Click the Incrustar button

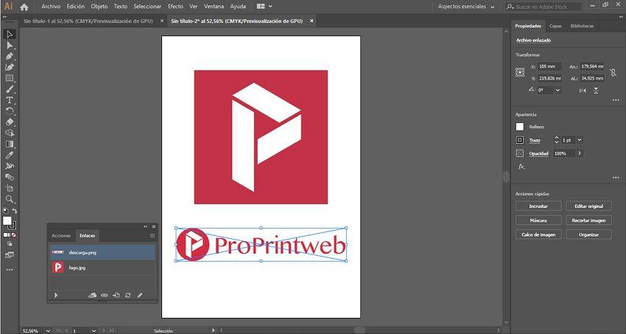pos(538,206)
